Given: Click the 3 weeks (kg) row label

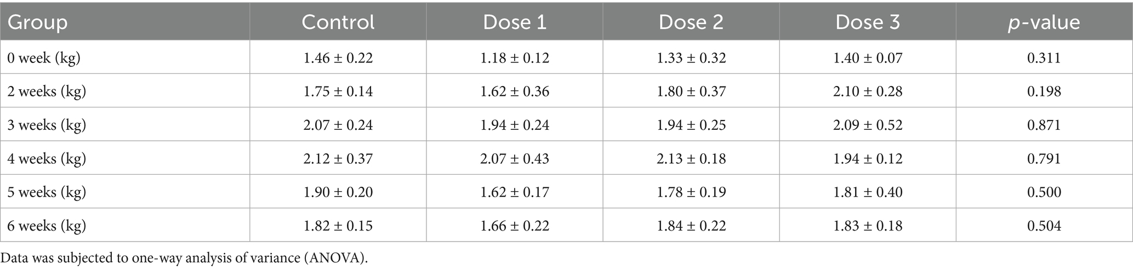Looking at the screenshot, I should point(47,125).
